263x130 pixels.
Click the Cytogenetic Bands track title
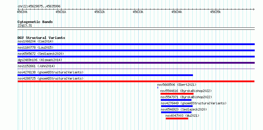[35, 22]
